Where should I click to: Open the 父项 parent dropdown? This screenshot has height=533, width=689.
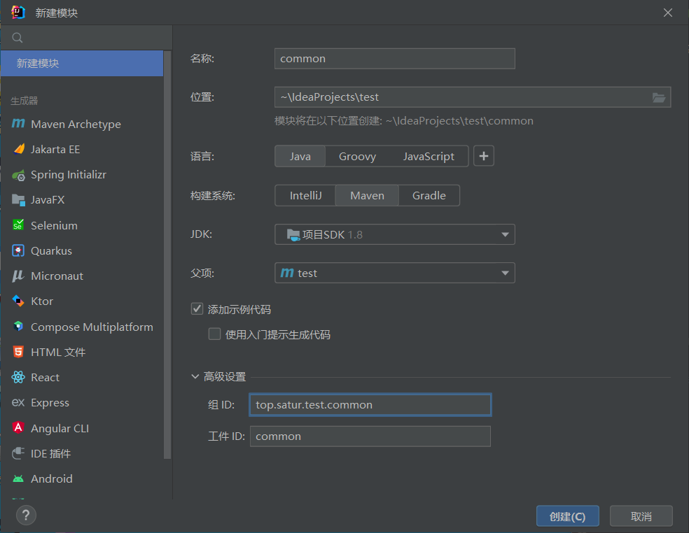point(395,273)
